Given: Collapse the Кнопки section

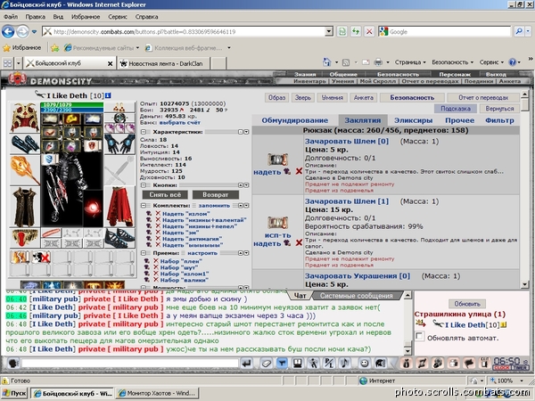Looking at the screenshot, I should click(x=144, y=185).
